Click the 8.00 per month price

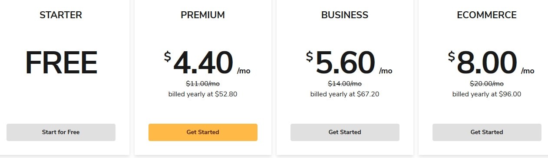coord(491,63)
